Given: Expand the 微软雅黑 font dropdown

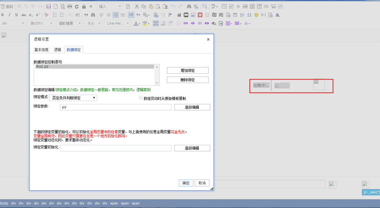Looking at the screenshot, I should tap(70, 24).
